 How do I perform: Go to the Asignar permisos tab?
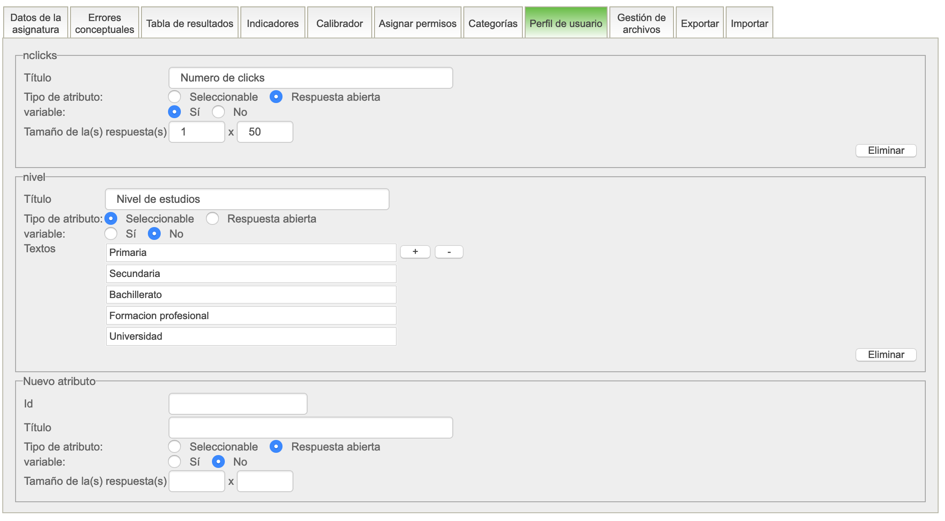pyautogui.click(x=417, y=23)
